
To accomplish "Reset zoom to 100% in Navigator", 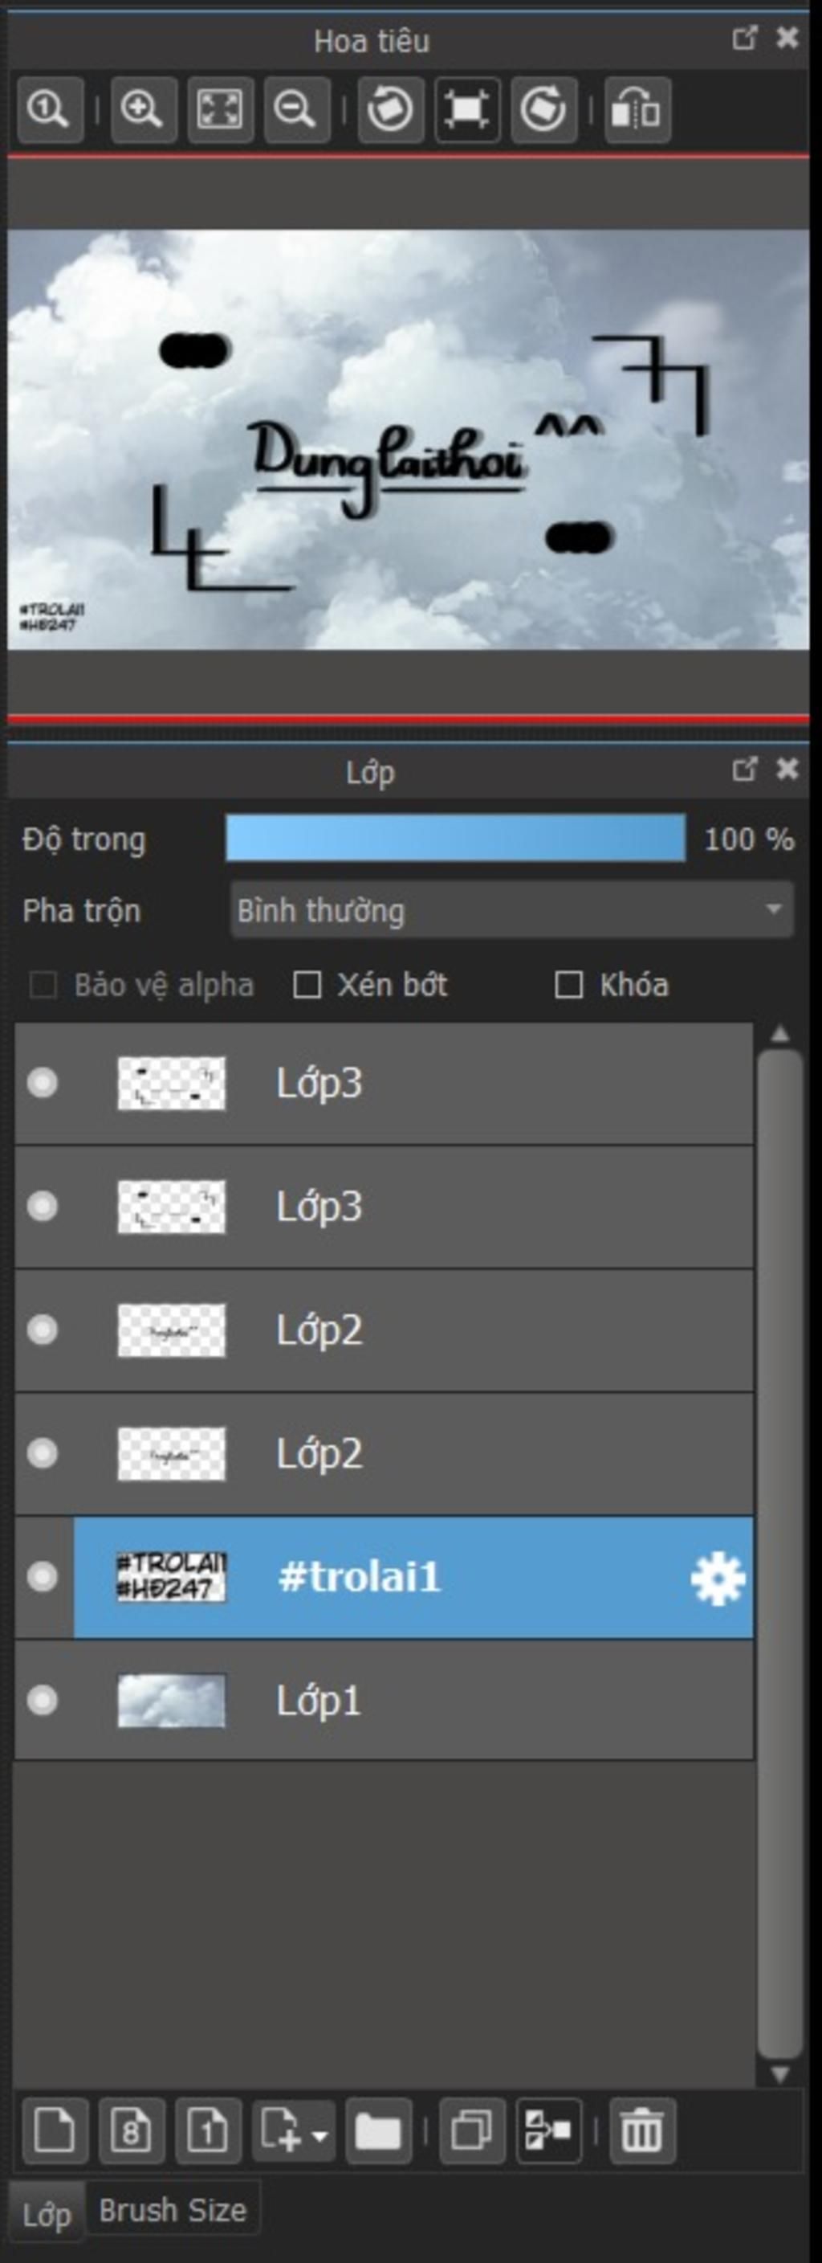I will click(x=50, y=110).
